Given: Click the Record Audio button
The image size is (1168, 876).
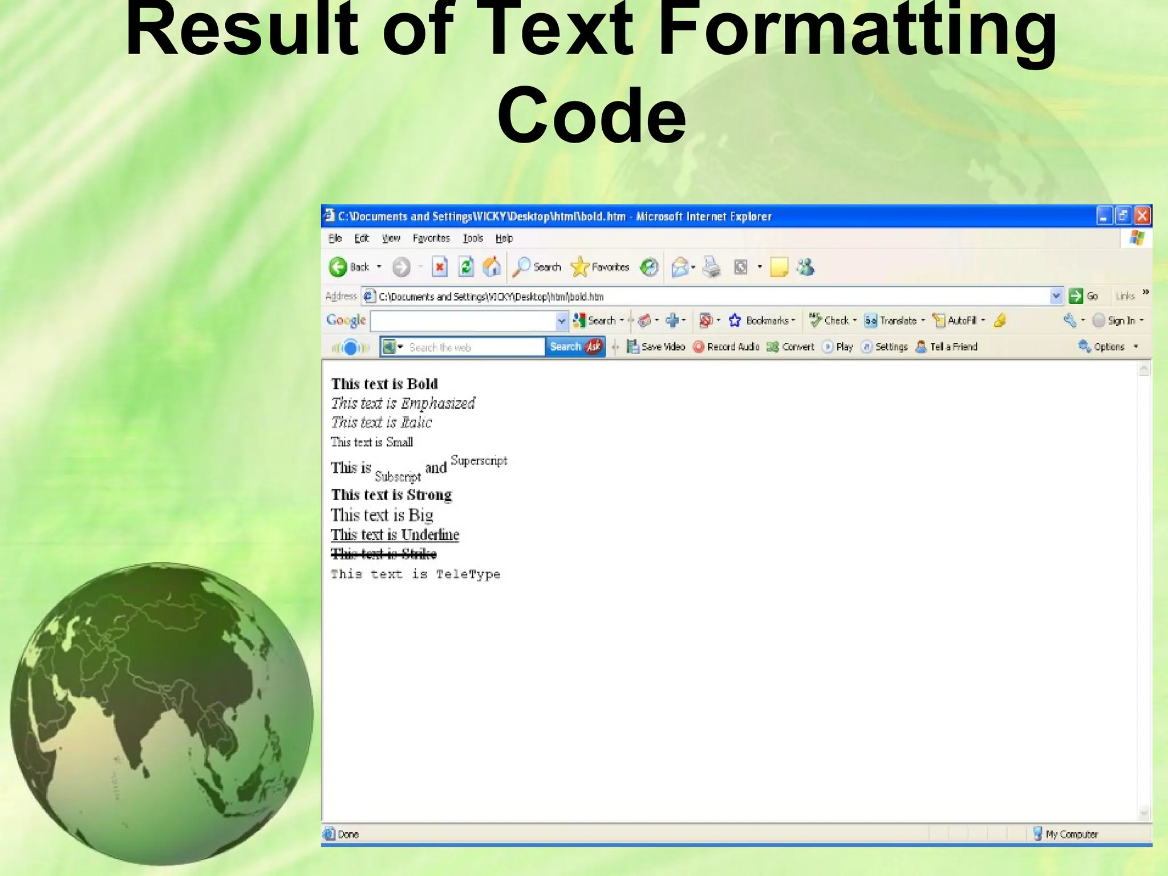Looking at the screenshot, I should [x=727, y=347].
